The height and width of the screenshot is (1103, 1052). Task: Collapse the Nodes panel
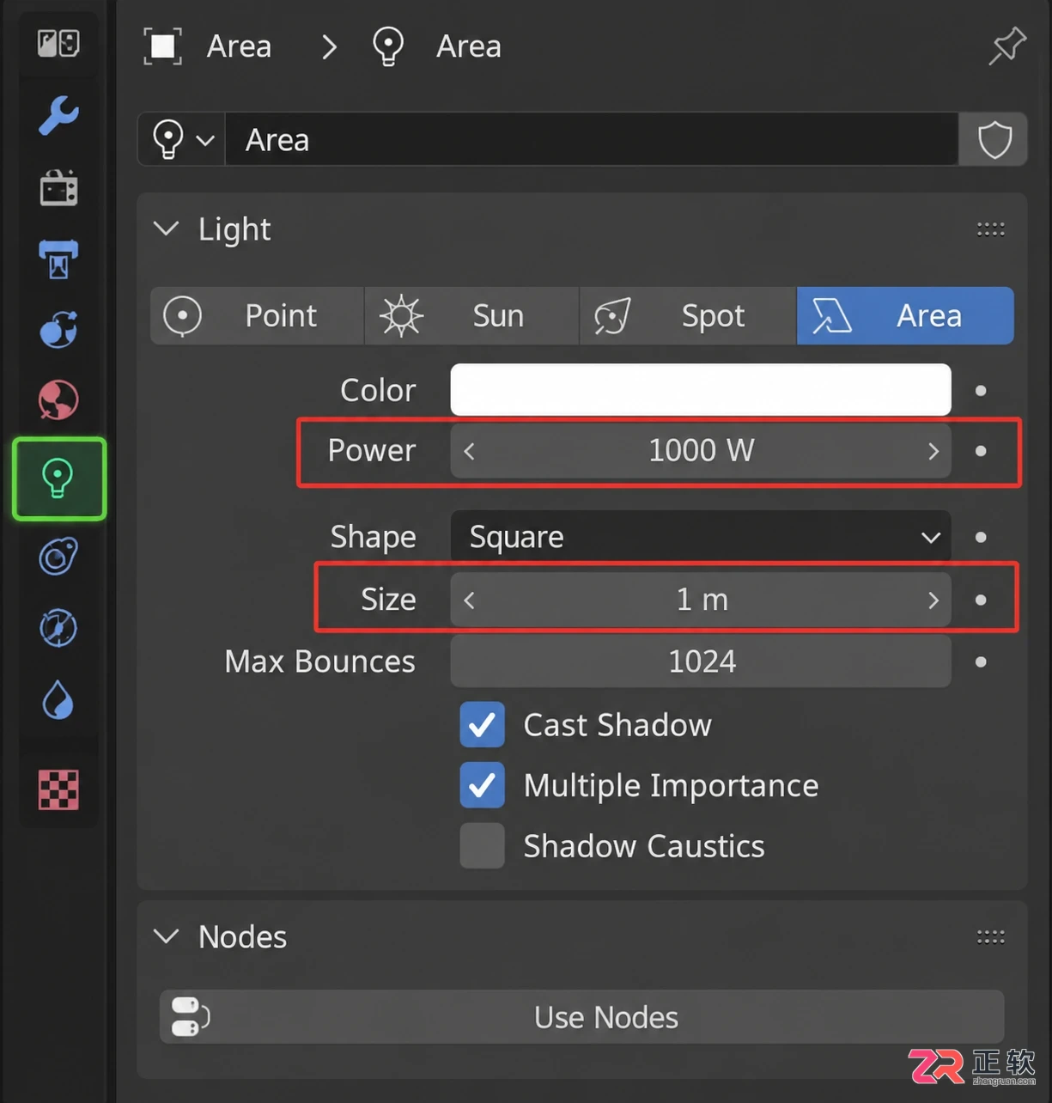click(x=166, y=936)
